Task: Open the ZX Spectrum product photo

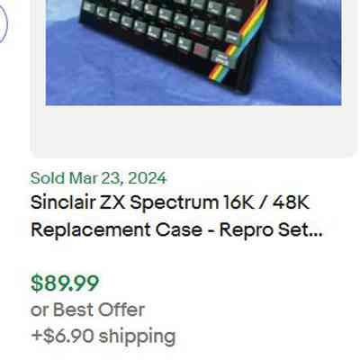Action: point(193,52)
